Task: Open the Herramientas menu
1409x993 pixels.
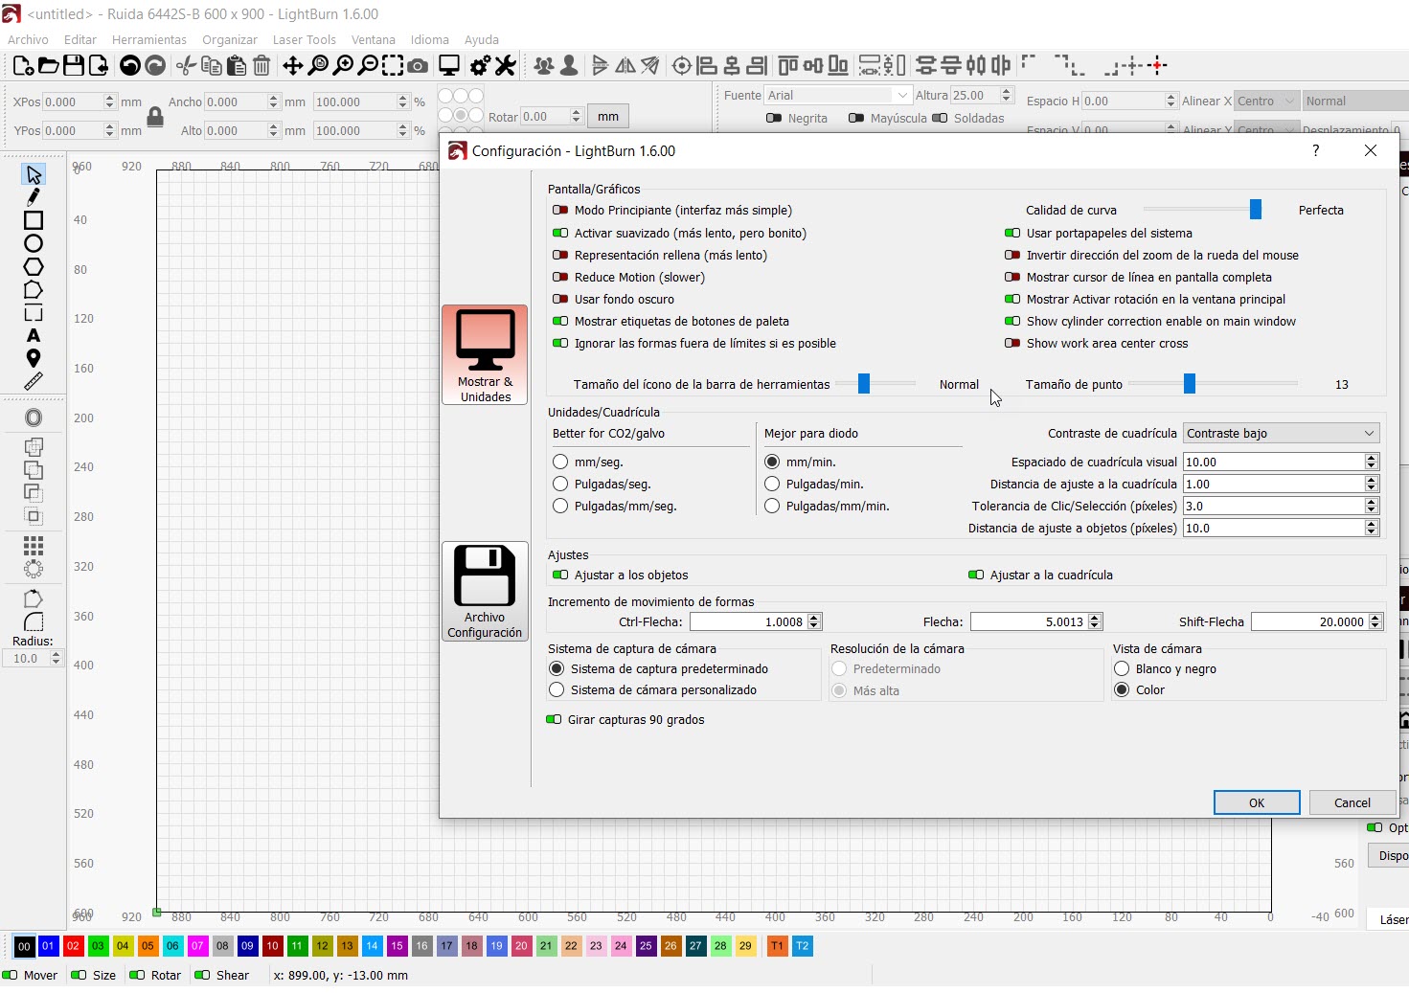Action: coord(149,39)
